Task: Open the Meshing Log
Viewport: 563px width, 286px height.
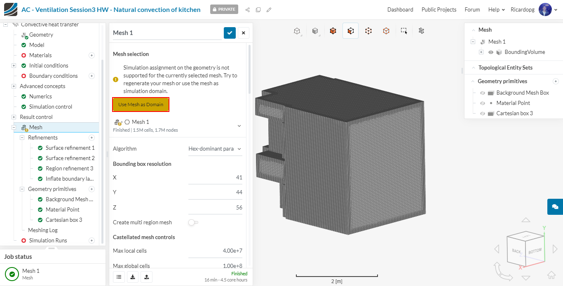Action: pyautogui.click(x=42, y=230)
